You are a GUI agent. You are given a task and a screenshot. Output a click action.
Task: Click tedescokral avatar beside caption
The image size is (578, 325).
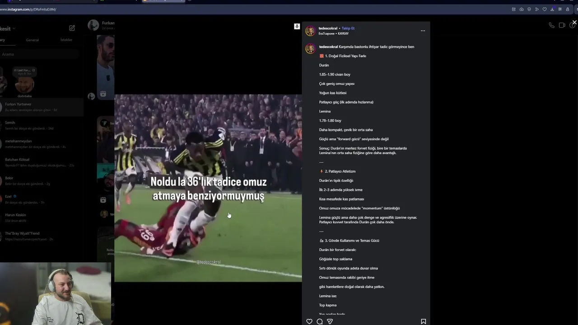coord(310,49)
